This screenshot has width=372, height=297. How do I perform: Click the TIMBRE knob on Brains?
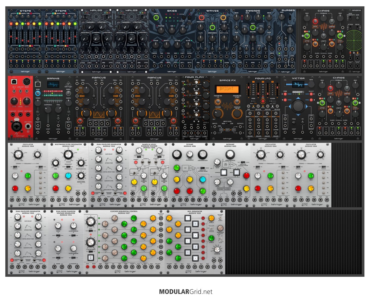38,103
